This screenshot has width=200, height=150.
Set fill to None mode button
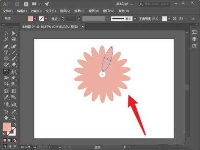15,140
